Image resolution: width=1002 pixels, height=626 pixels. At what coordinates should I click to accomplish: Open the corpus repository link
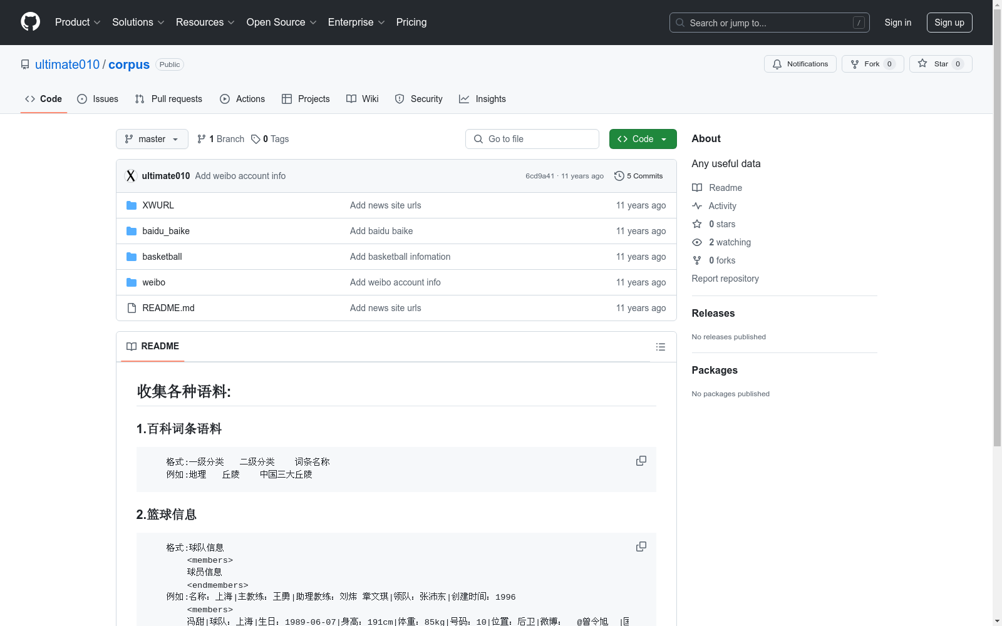(x=129, y=64)
